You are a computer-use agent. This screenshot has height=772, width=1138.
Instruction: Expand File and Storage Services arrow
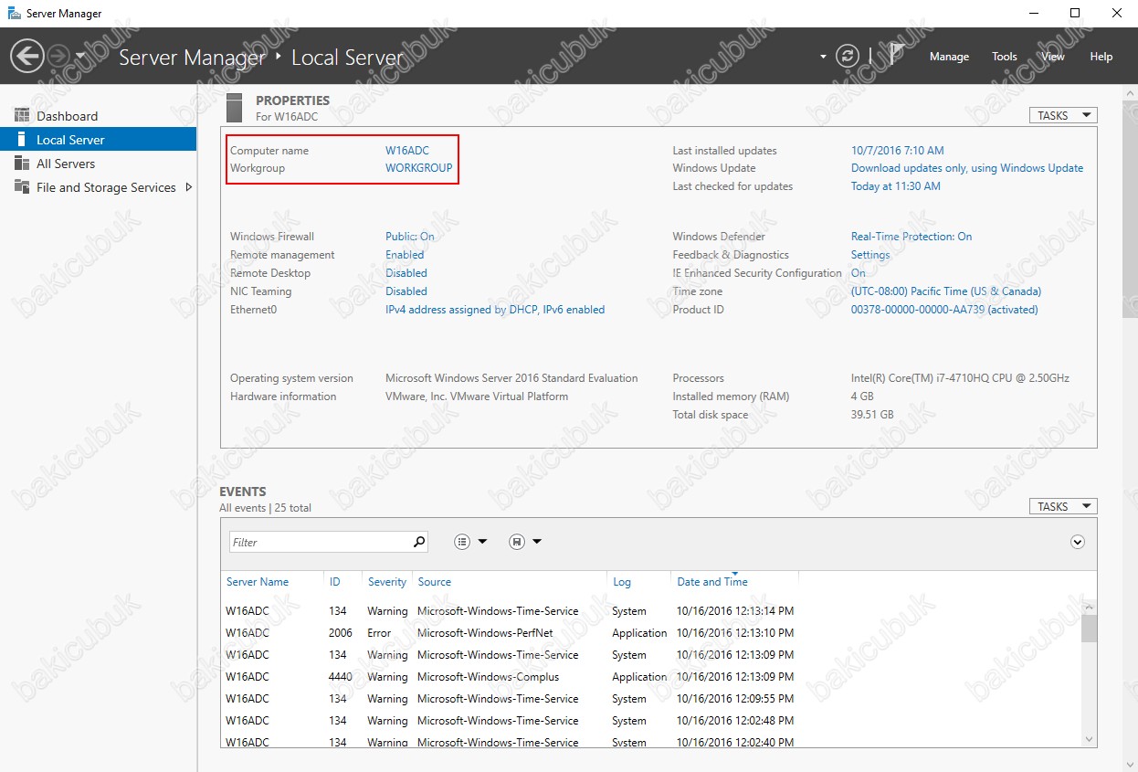[x=189, y=187]
